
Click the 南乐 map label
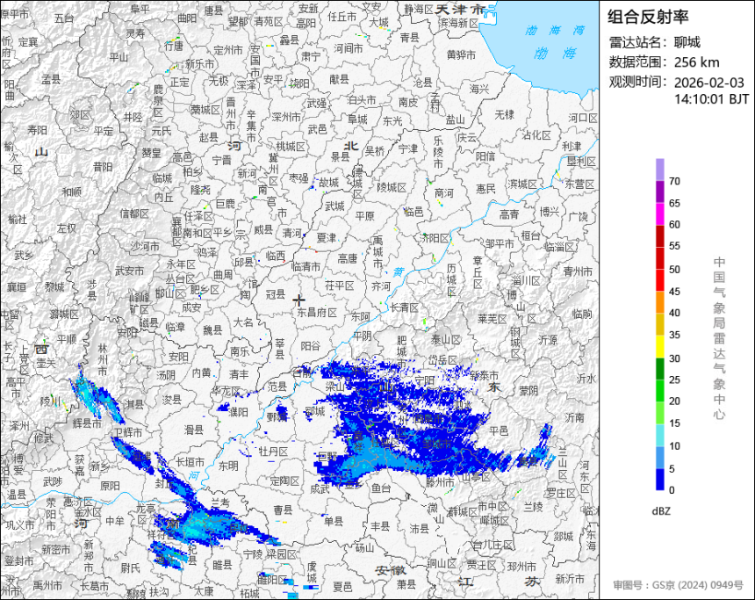click(240, 351)
